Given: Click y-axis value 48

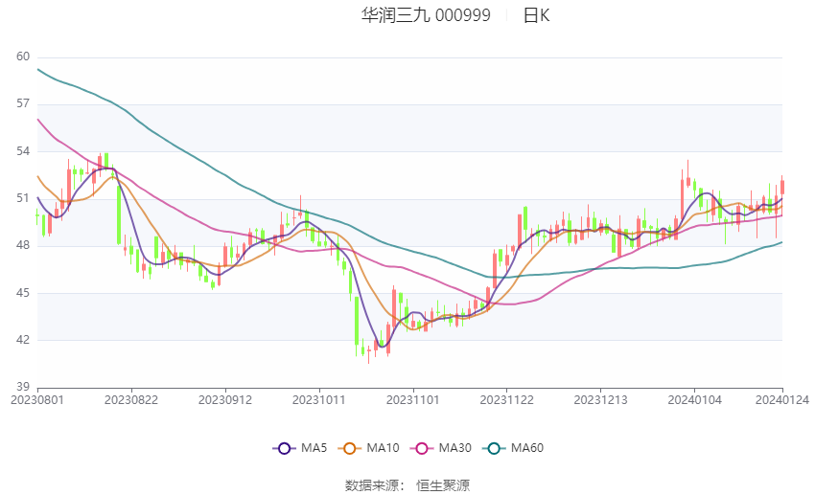Looking at the screenshot, I should pyautogui.click(x=23, y=245).
